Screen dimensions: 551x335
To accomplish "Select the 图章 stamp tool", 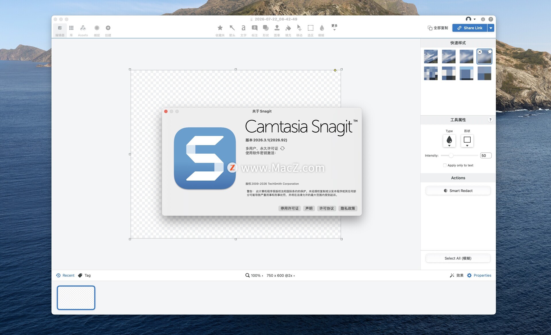I will point(277,30).
